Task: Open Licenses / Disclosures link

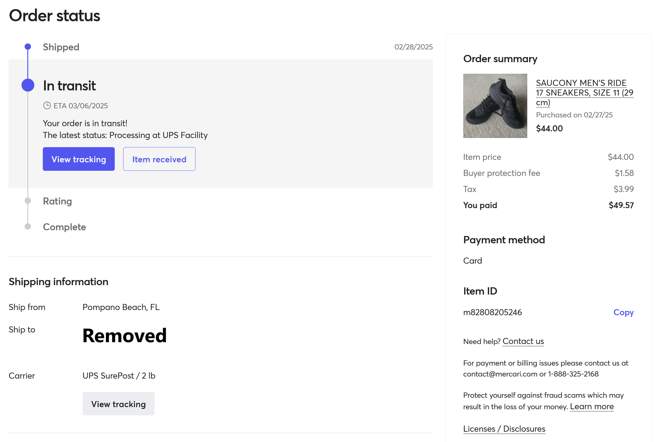Action: tap(504, 429)
